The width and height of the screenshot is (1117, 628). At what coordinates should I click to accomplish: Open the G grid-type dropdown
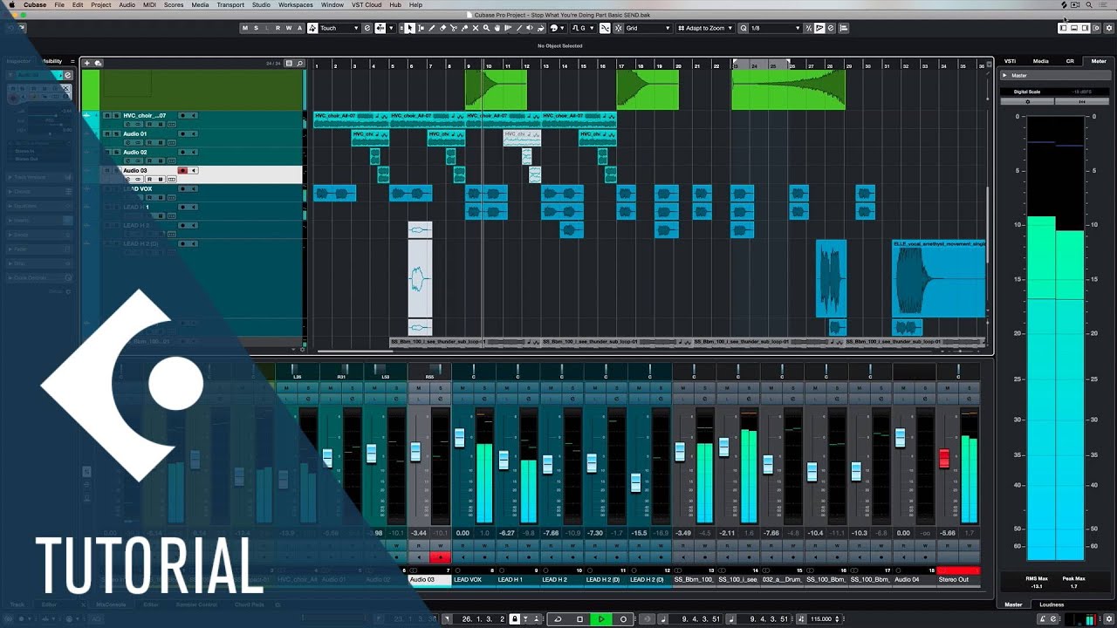583,28
